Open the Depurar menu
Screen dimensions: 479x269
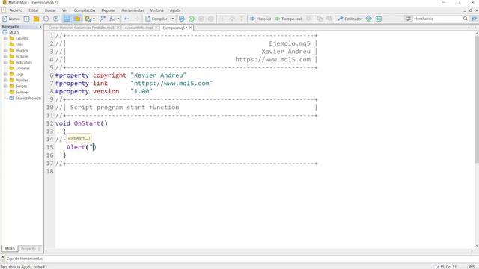pos(108,10)
